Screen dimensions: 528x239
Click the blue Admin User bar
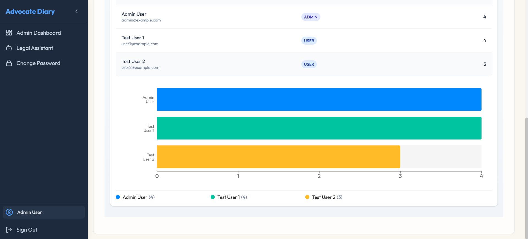pos(319,99)
